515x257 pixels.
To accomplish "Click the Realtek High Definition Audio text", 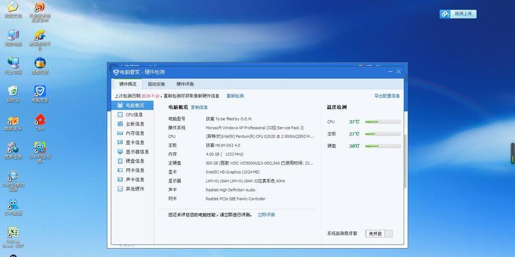I will click(x=230, y=190).
